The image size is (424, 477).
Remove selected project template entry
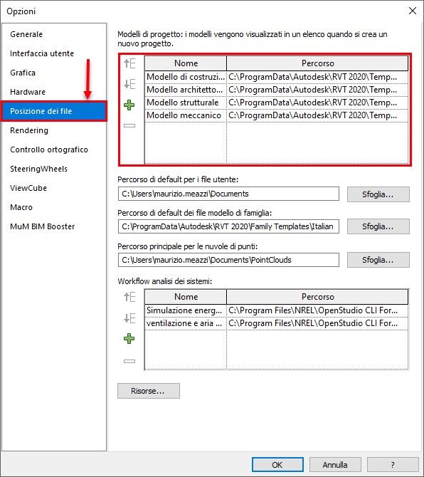coord(129,125)
